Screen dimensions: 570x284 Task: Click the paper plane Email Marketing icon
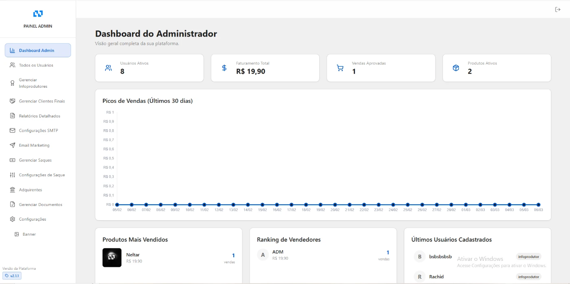pyautogui.click(x=12, y=145)
